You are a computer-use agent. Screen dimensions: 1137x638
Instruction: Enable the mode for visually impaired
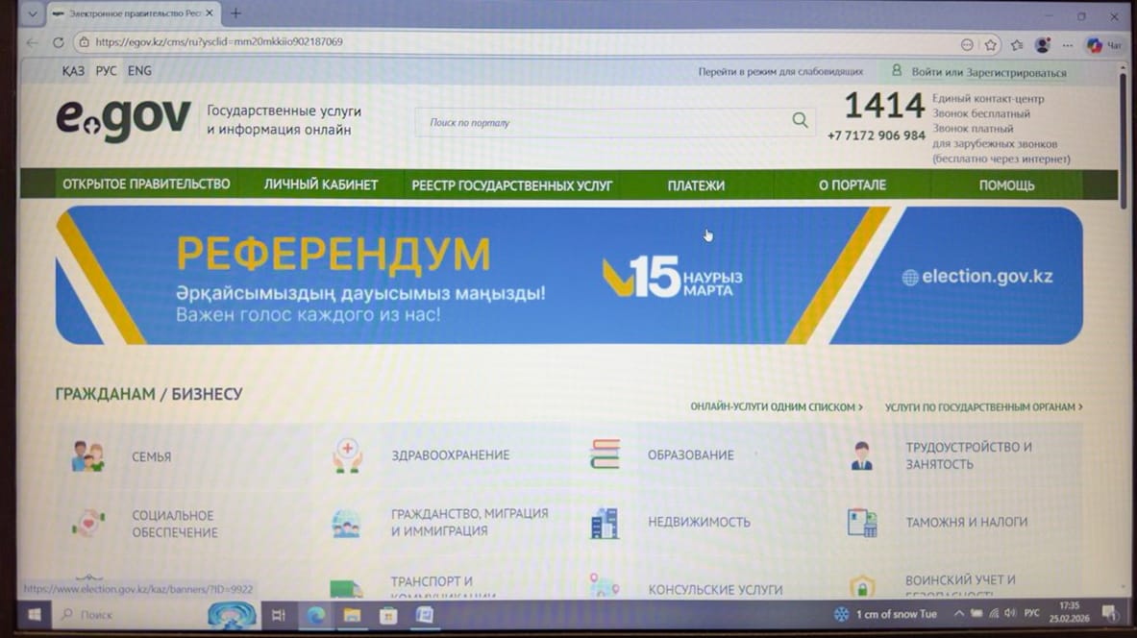pos(780,72)
